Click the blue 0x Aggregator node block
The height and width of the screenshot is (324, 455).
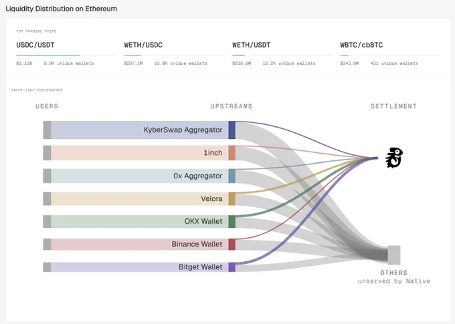point(232,176)
